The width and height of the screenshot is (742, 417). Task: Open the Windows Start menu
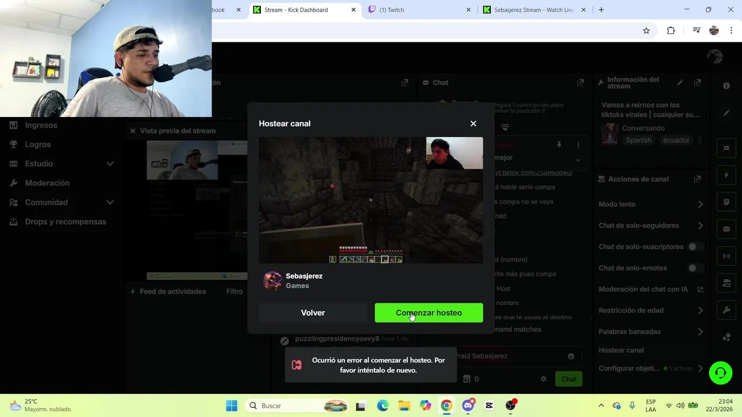pyautogui.click(x=231, y=406)
